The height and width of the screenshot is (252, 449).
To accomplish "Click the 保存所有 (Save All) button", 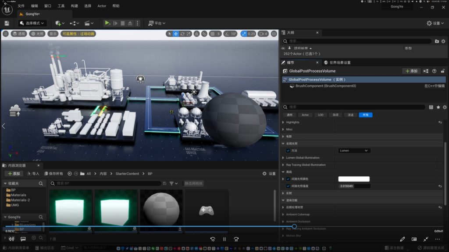I will (x=53, y=174).
